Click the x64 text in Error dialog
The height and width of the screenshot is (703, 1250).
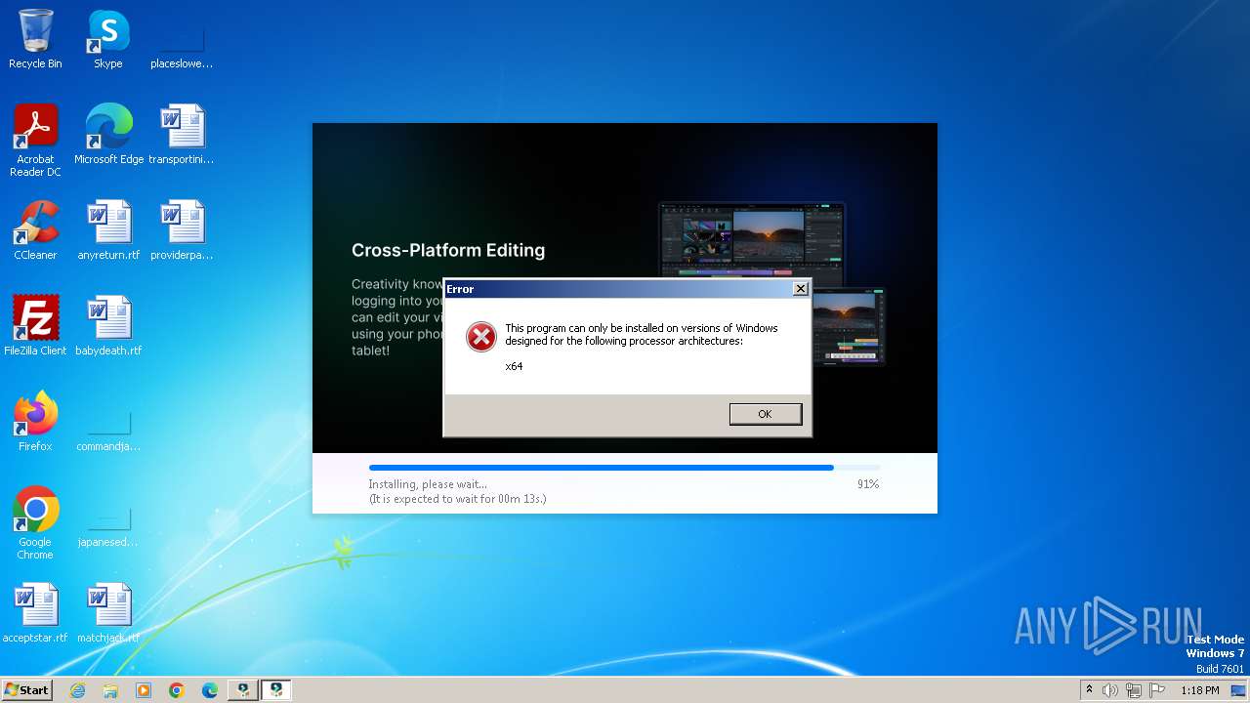pos(514,366)
